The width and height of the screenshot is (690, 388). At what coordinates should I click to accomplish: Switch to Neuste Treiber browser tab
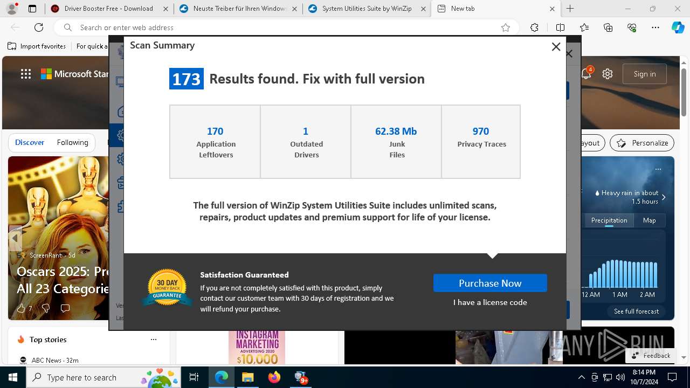pos(238,9)
